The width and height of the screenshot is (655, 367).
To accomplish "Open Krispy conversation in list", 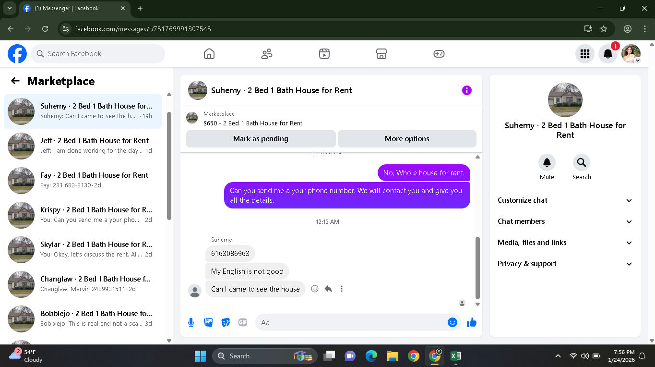I will [83, 215].
